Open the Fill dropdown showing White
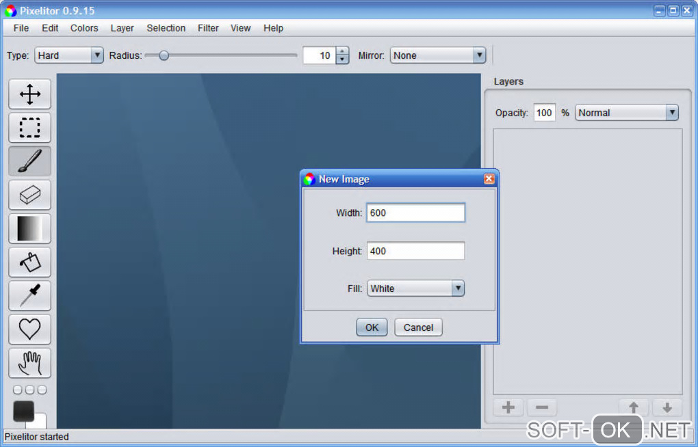The image size is (698, 447). click(416, 288)
